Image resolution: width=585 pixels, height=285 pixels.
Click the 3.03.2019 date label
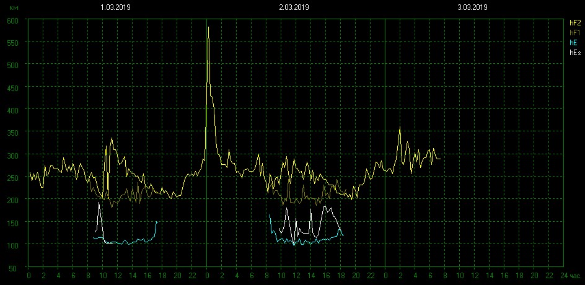coord(473,7)
